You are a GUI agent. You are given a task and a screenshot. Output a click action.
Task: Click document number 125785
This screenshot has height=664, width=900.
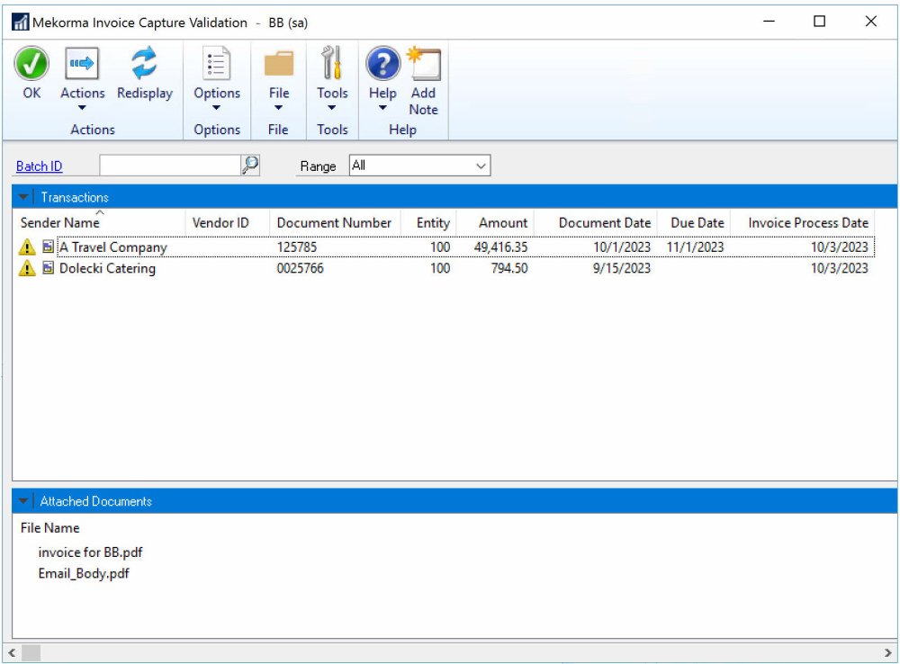tap(297, 247)
